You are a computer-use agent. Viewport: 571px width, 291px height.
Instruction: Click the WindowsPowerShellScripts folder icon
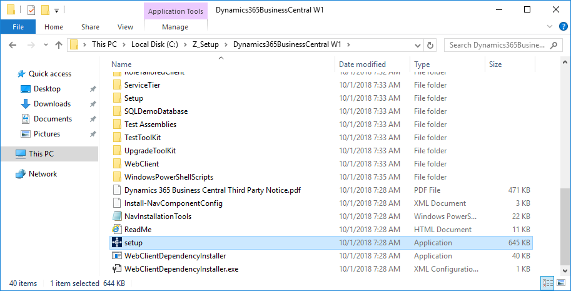[116, 176]
